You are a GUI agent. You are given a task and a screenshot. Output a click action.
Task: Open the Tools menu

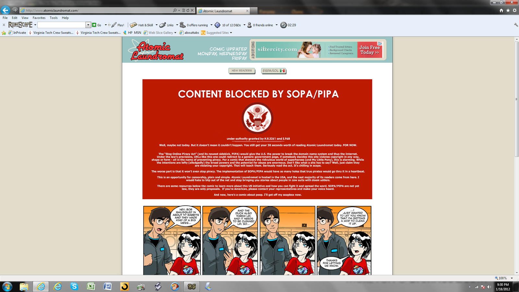tap(54, 18)
